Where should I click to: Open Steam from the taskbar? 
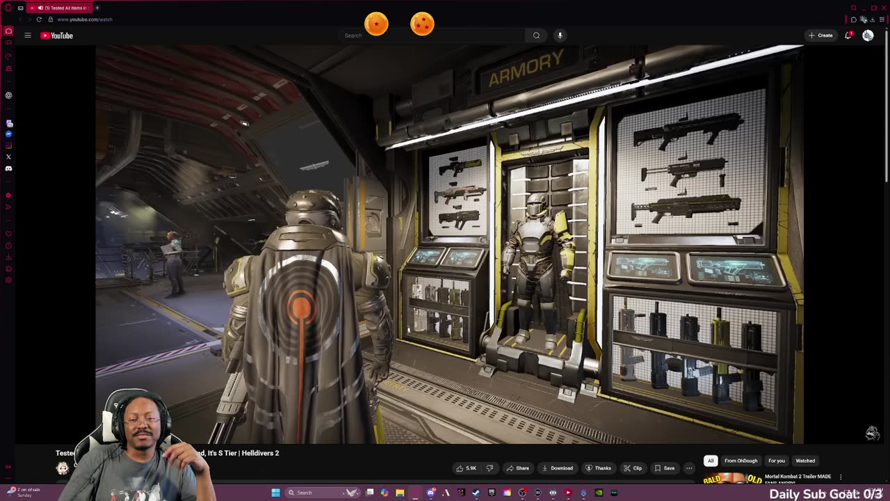(x=476, y=493)
